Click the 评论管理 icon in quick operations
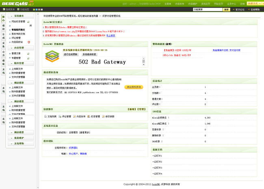Image resolution: width=264 pixels, height=189 pixels. coord(60,116)
